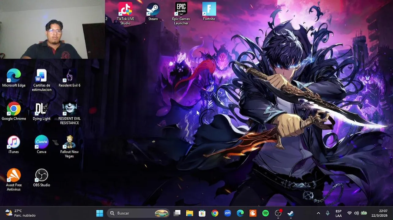This screenshot has height=220, width=393.
Task: Show hidden system tray icons
Action: (318, 213)
